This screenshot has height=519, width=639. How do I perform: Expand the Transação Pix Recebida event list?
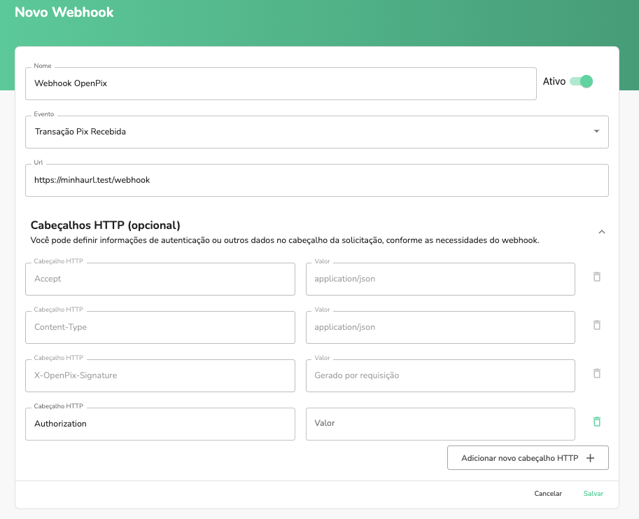(x=597, y=131)
